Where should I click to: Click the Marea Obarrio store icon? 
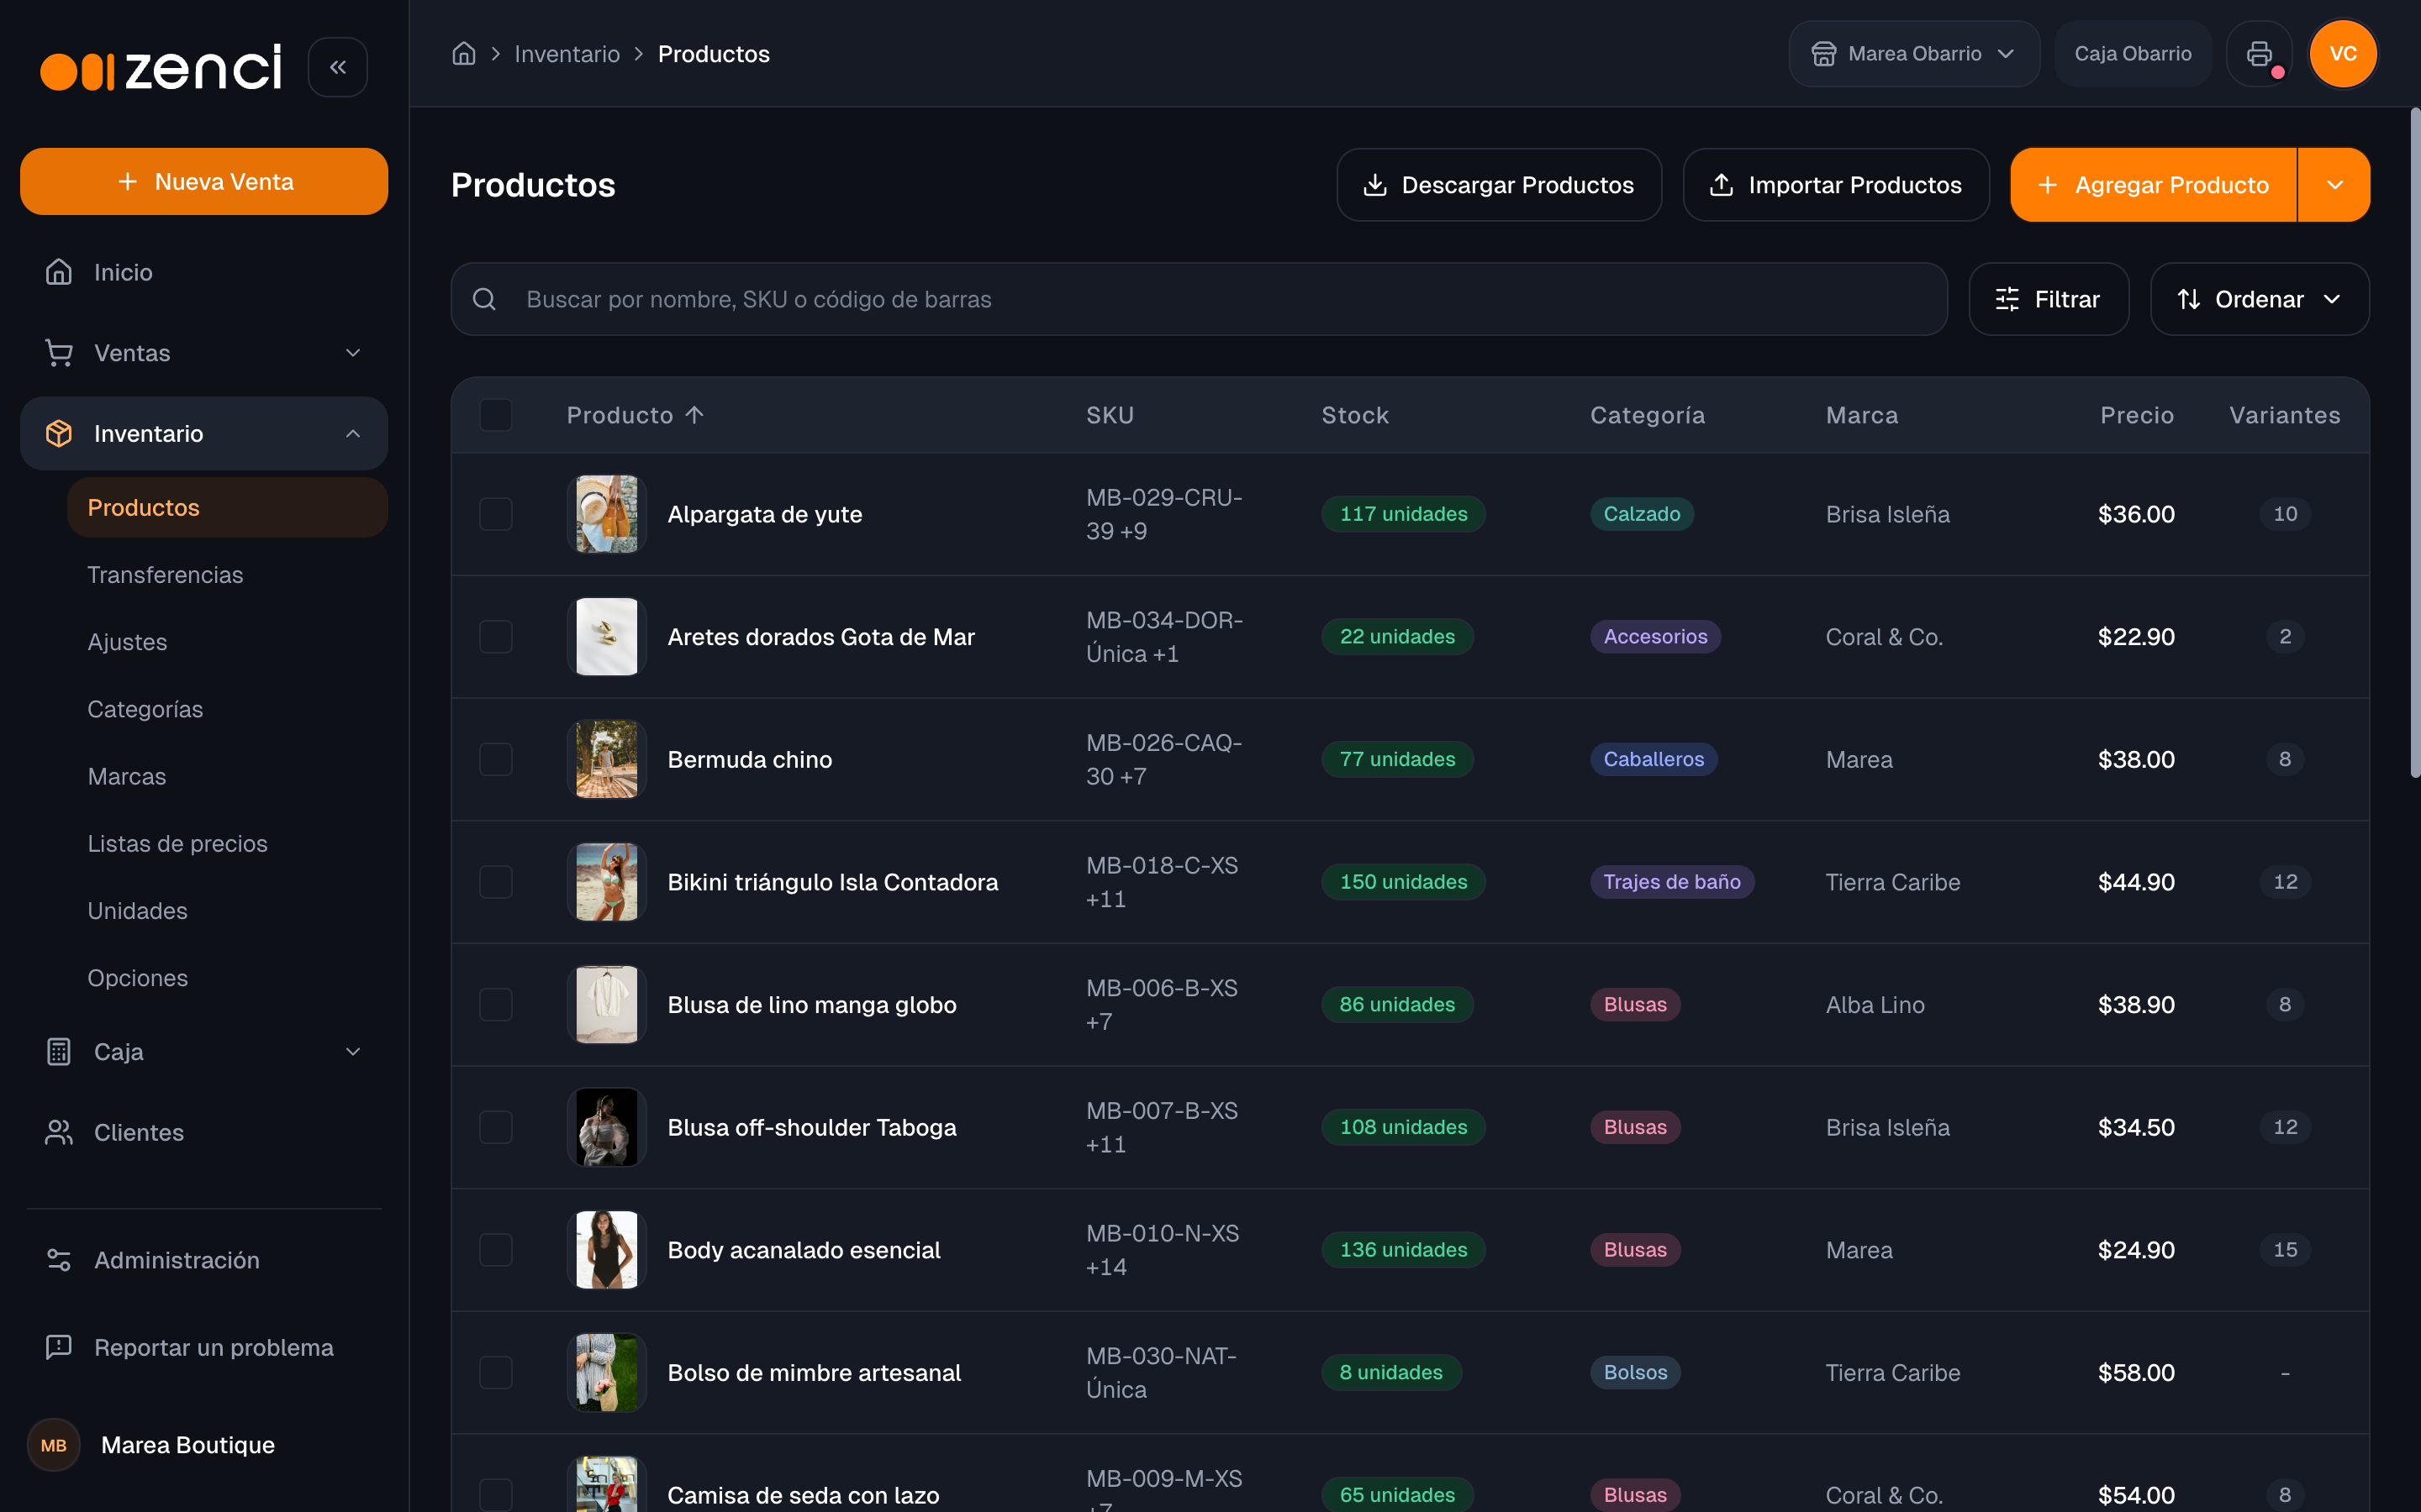[1824, 53]
